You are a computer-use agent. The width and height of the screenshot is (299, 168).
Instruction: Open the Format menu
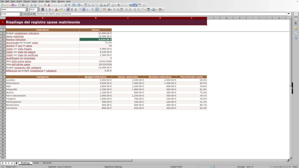coord(27,1)
